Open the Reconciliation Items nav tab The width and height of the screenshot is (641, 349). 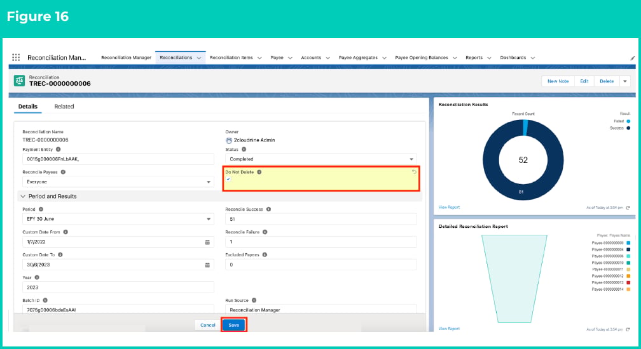(231, 58)
